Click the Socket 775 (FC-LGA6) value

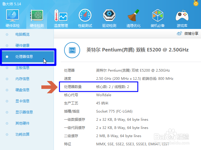[x=114, y=111]
